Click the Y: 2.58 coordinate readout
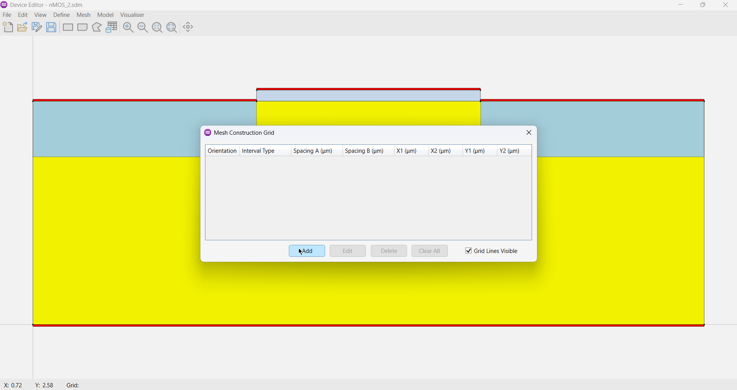737x390 pixels. (x=44, y=385)
